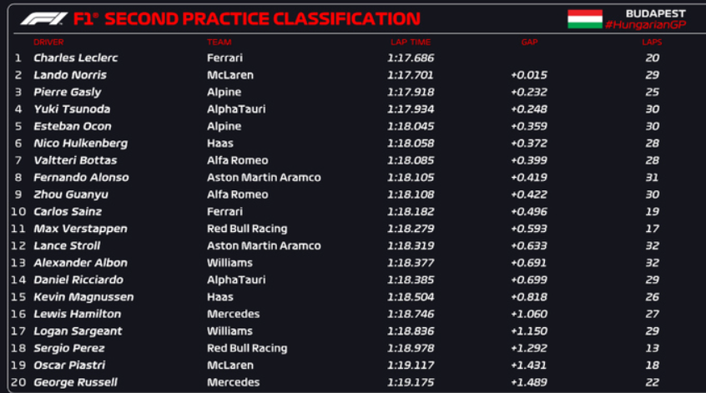Image resolution: width=706 pixels, height=393 pixels.
Task: Click the BUDAPEST location label
Action: pos(655,13)
